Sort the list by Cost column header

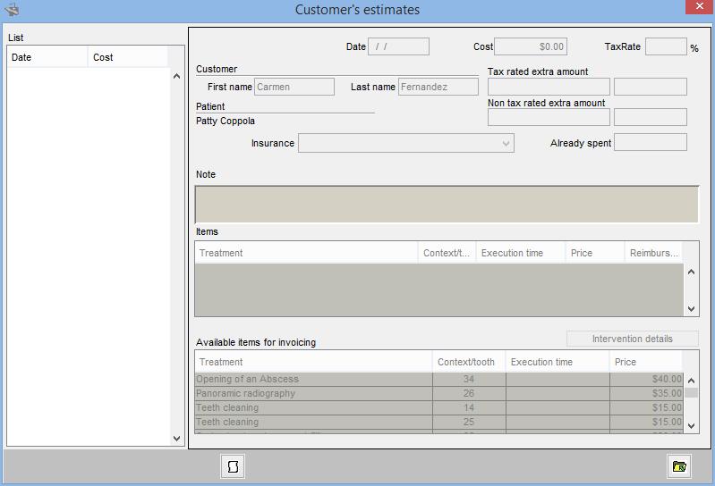[128, 57]
